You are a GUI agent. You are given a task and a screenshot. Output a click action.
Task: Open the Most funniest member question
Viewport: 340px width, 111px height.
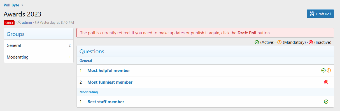pyautogui.click(x=110, y=82)
